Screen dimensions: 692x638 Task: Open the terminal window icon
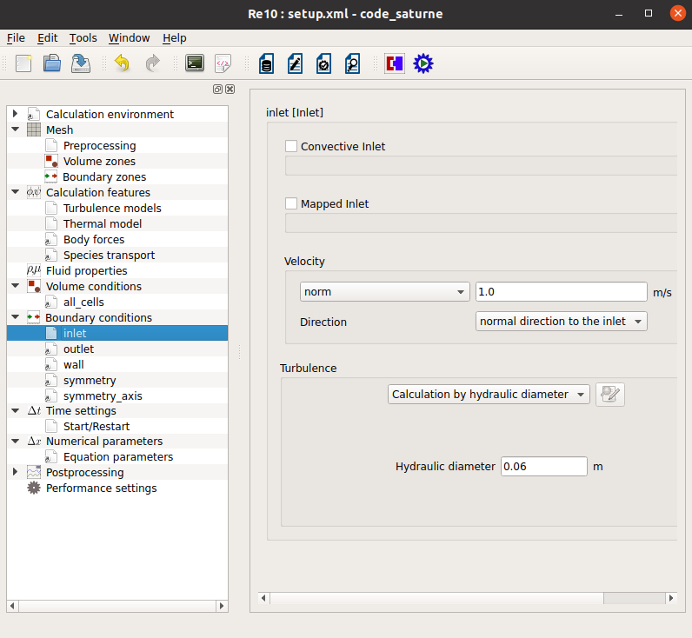pos(195,63)
